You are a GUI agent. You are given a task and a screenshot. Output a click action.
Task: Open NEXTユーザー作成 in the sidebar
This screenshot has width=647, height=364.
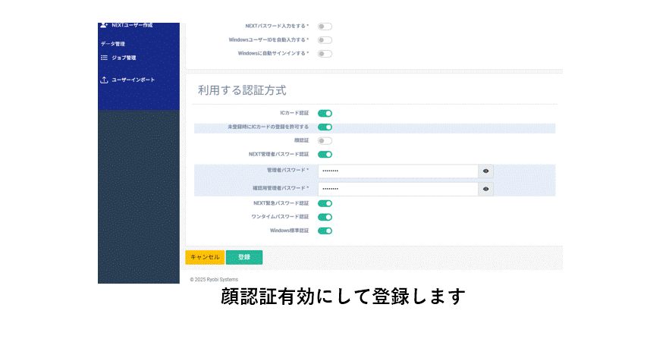coord(132,25)
